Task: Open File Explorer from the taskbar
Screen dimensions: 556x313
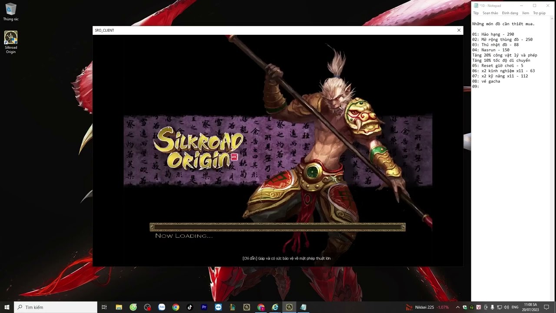Action: [x=119, y=307]
